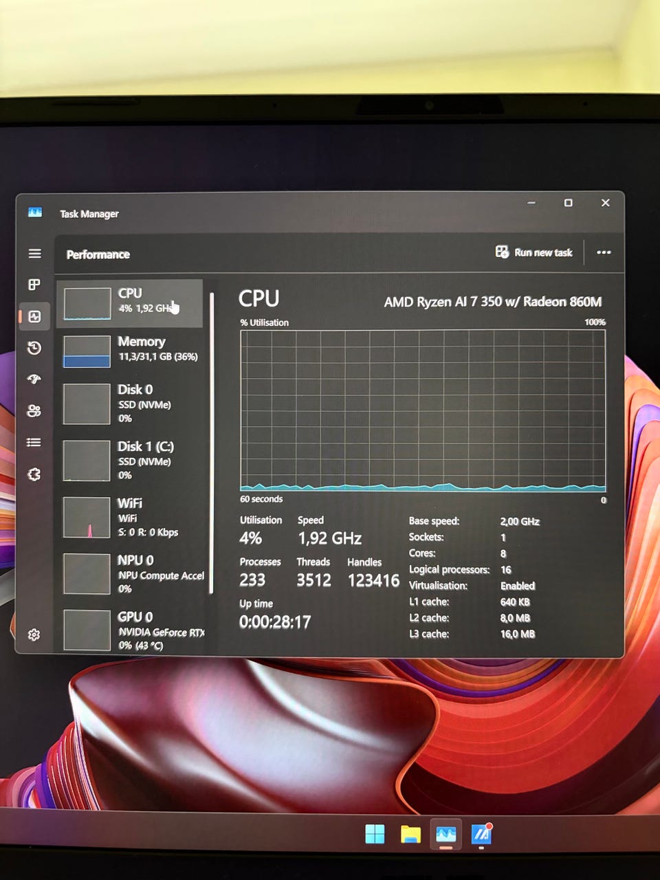Click the resource list vertical scrollbar
The height and width of the screenshot is (880, 660).
[212, 443]
